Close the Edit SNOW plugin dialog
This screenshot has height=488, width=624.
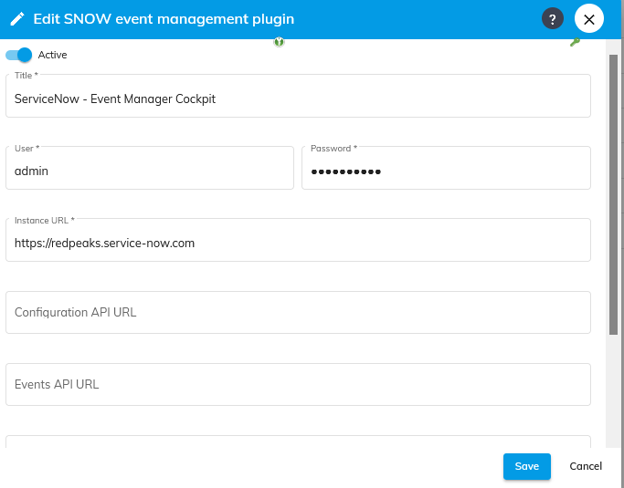coord(589,19)
